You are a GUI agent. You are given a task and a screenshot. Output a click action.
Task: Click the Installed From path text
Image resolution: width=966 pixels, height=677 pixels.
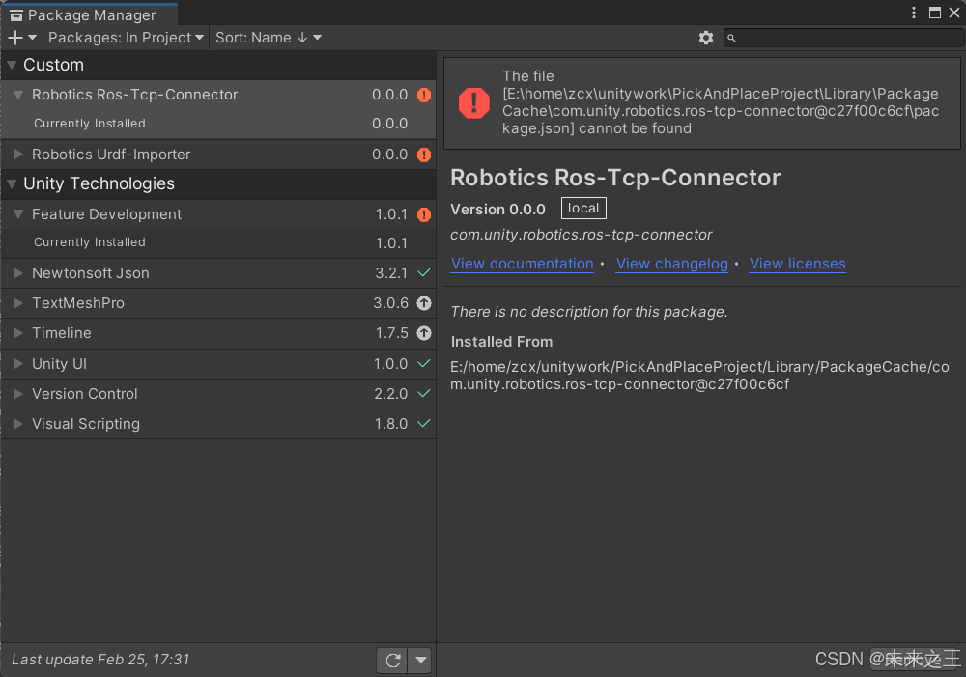pos(699,376)
